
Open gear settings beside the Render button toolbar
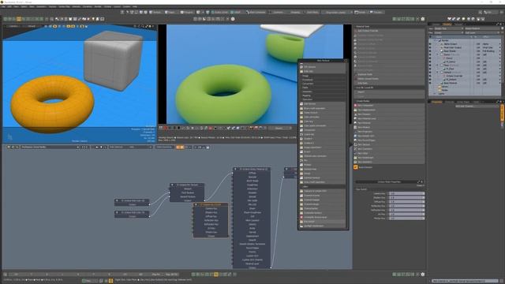point(423,19)
